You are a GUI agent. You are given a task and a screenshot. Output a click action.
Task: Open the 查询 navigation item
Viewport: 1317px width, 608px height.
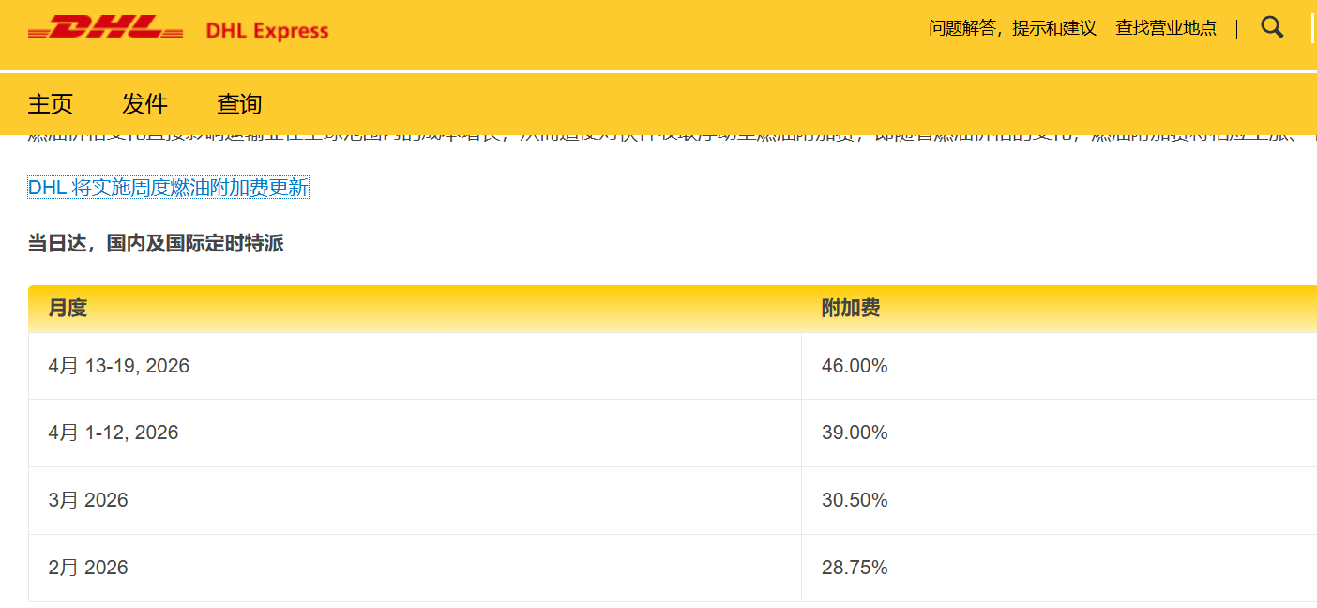click(x=240, y=104)
